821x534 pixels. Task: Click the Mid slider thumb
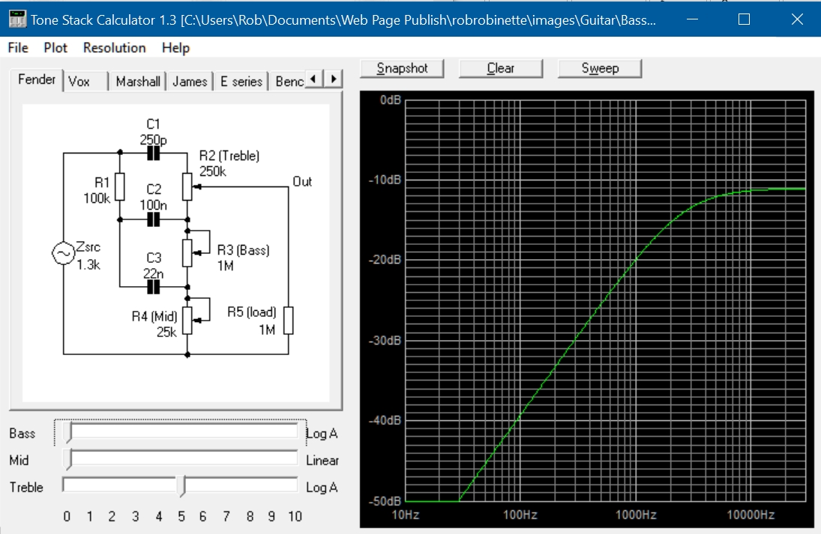tap(67, 458)
